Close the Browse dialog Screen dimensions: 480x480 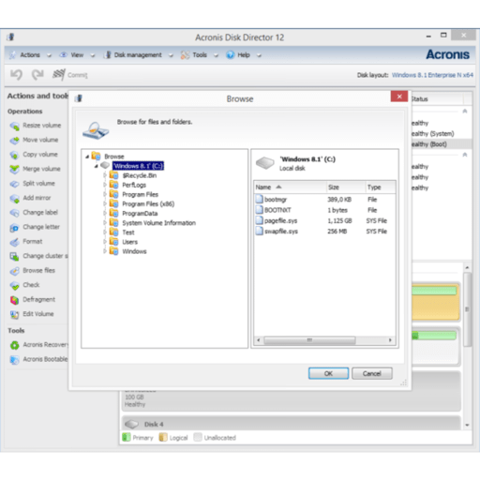[x=399, y=97]
